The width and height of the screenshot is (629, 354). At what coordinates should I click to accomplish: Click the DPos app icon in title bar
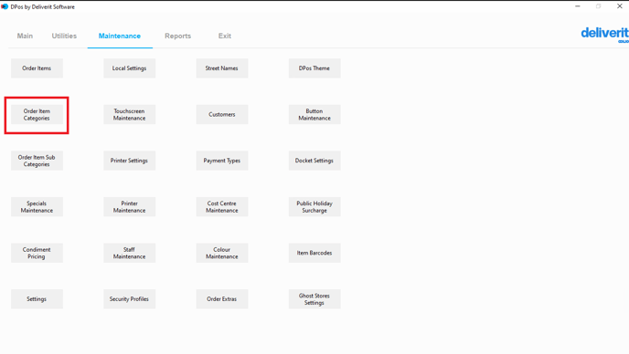pyautogui.click(x=5, y=6)
